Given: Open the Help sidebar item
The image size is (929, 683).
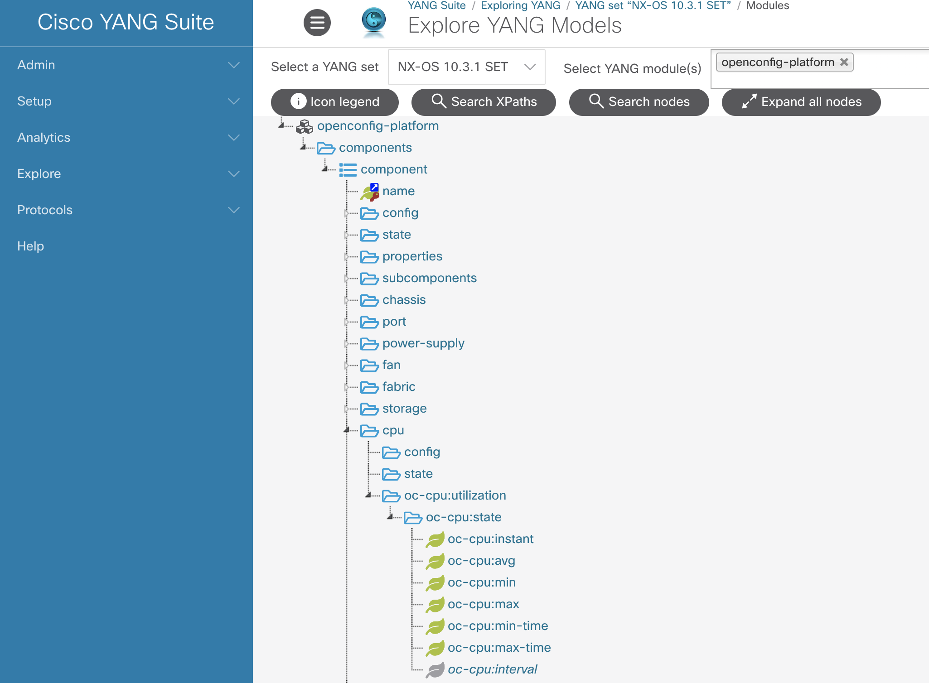Looking at the screenshot, I should coord(30,246).
